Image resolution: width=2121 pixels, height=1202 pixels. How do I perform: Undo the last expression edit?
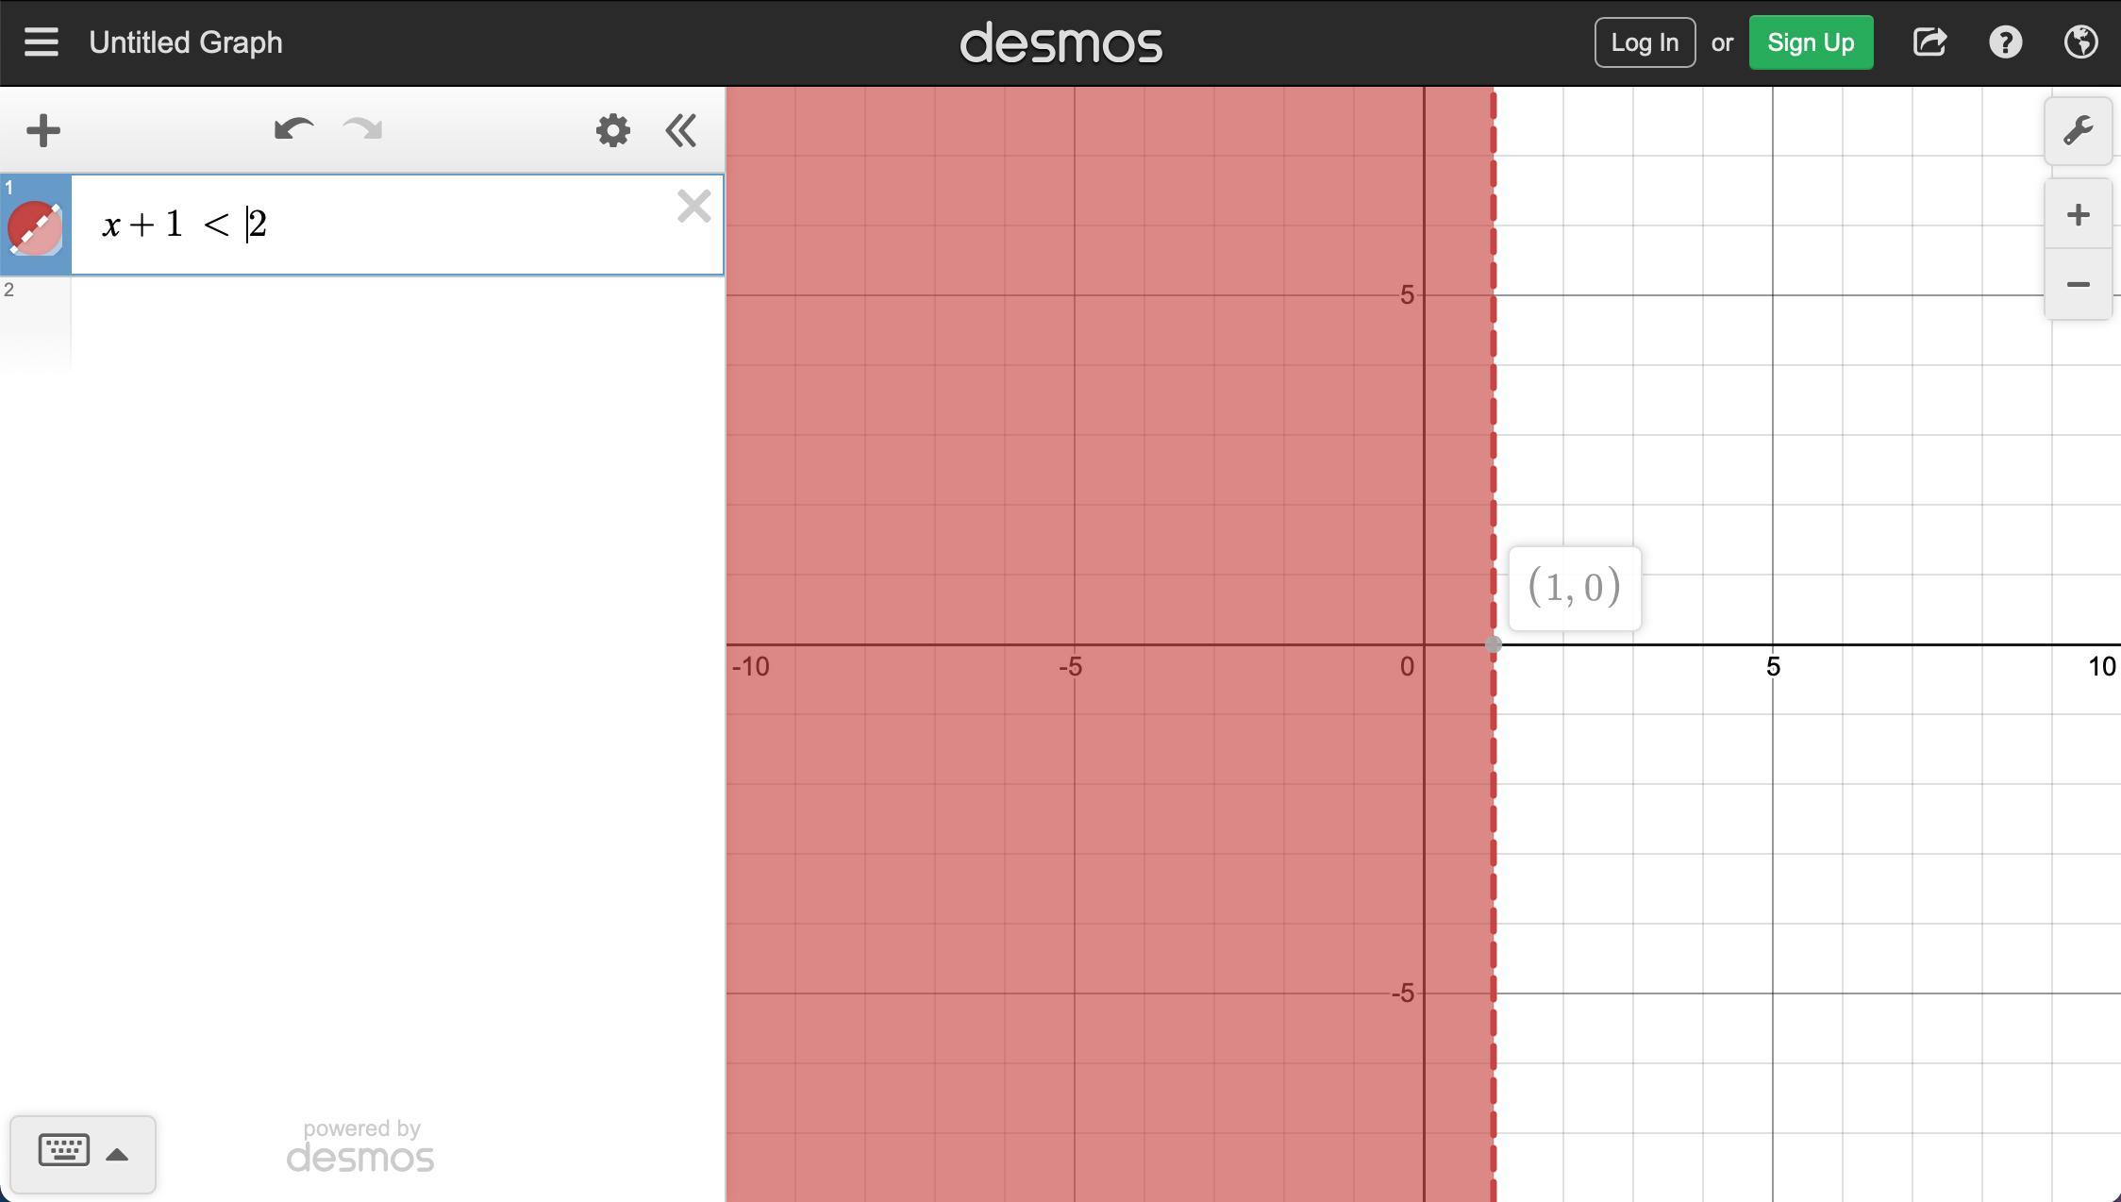pos(293,129)
